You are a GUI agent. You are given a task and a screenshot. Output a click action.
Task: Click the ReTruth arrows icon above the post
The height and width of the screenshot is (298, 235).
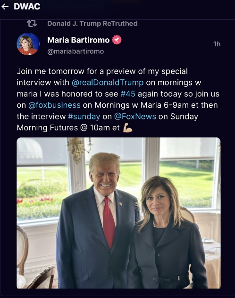(32, 24)
